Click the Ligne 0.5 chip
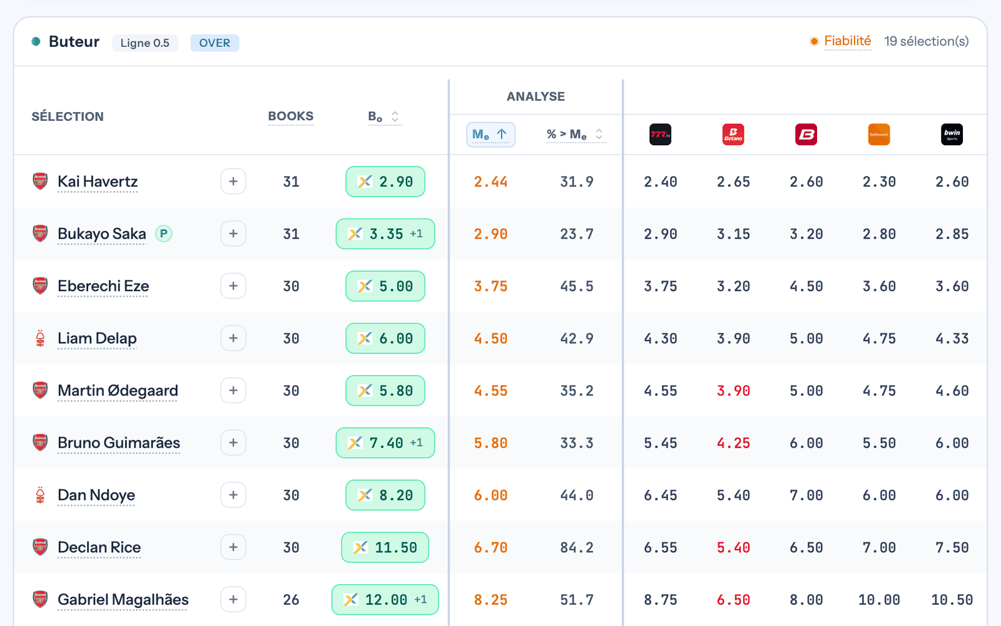Viewport: 1001px width, 626px height. [x=145, y=43]
